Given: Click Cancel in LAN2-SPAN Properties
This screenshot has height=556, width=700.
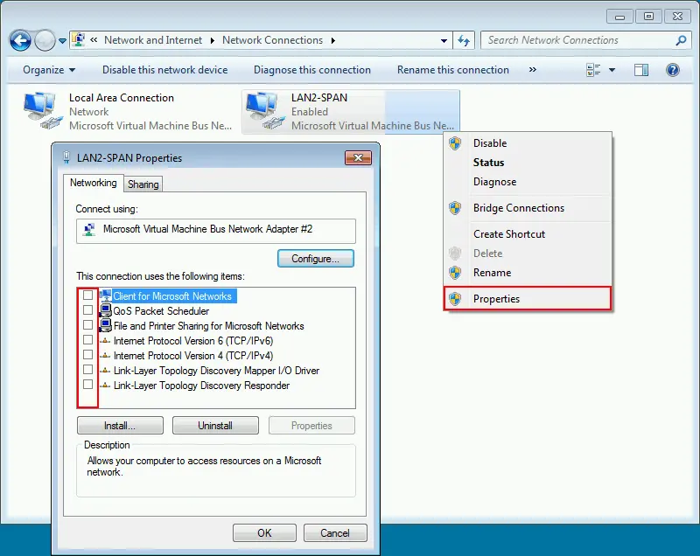Looking at the screenshot, I should pyautogui.click(x=335, y=532).
